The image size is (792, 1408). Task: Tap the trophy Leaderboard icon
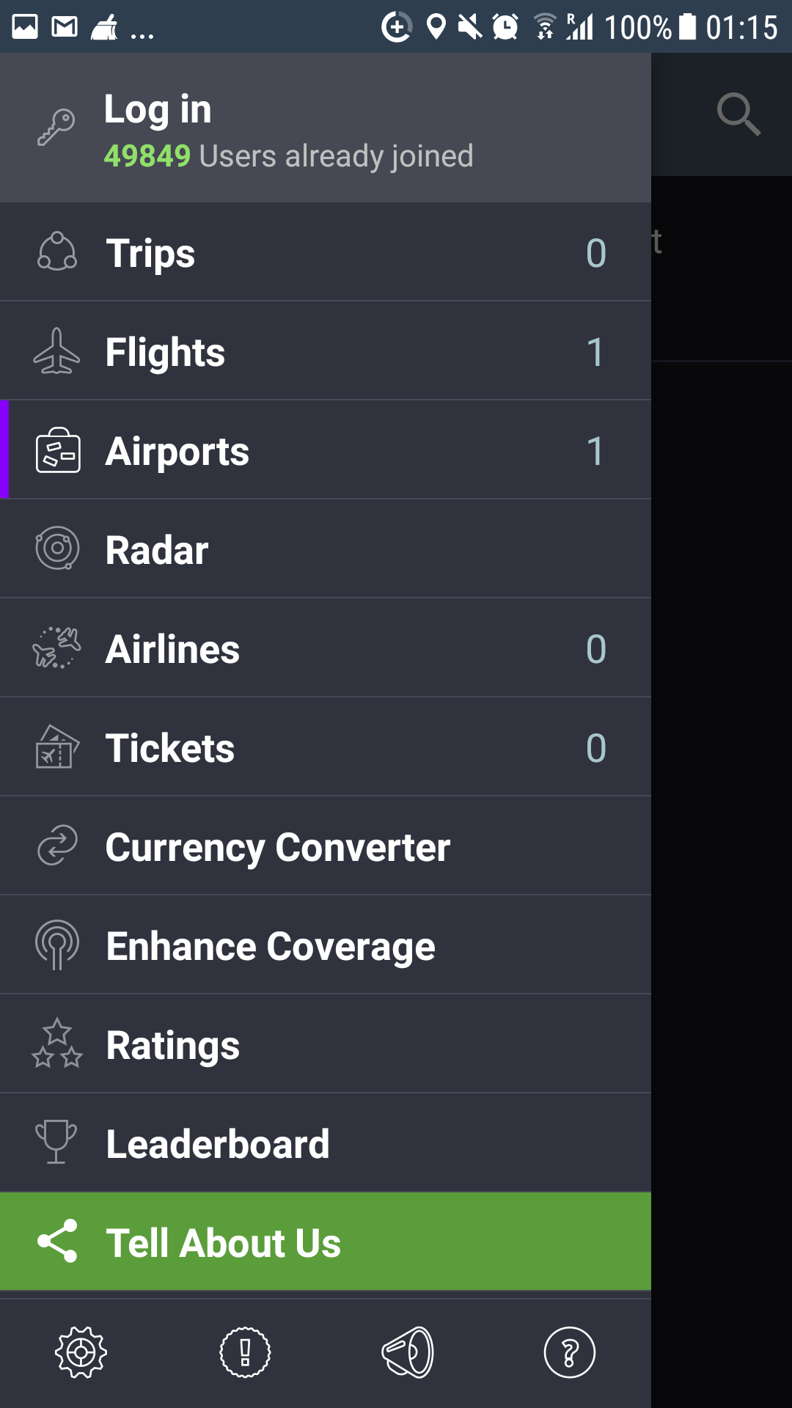click(56, 1142)
